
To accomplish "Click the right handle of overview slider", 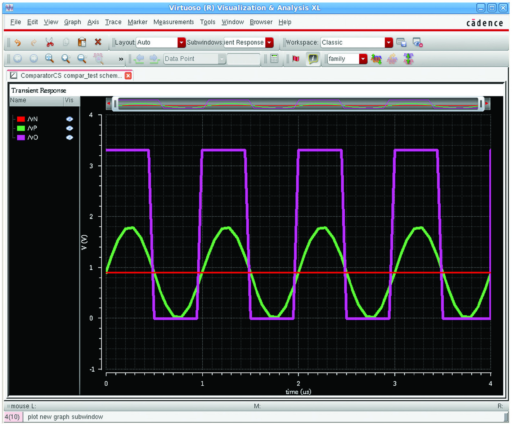I will pos(481,104).
